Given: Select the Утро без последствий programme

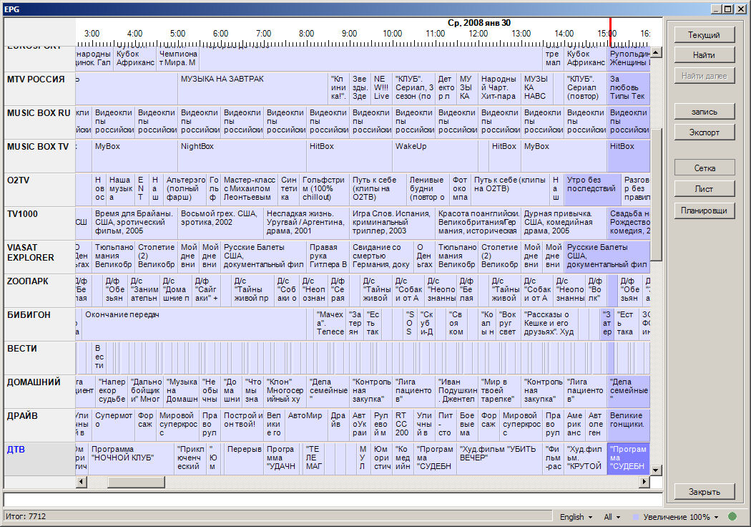Looking at the screenshot, I should coord(592,190).
